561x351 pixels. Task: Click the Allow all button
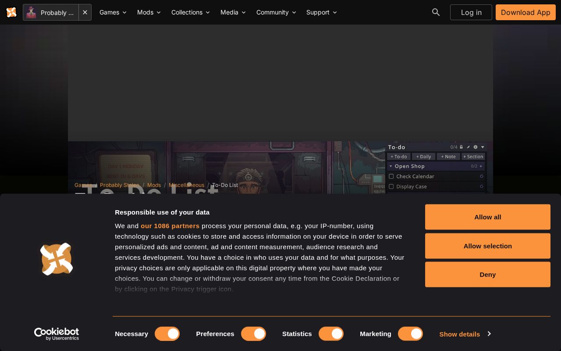click(x=487, y=217)
